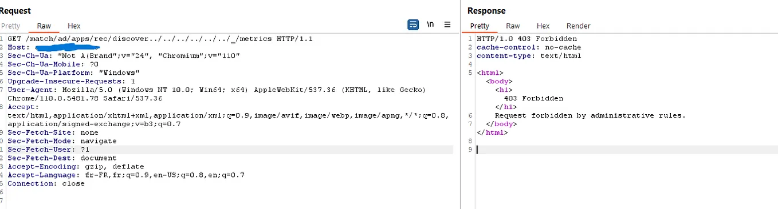
Task: Toggle the \n non-printable characters button
Action: point(430,25)
